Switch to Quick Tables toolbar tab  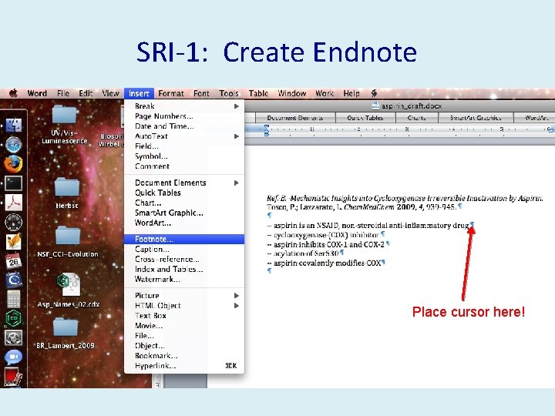click(365, 118)
